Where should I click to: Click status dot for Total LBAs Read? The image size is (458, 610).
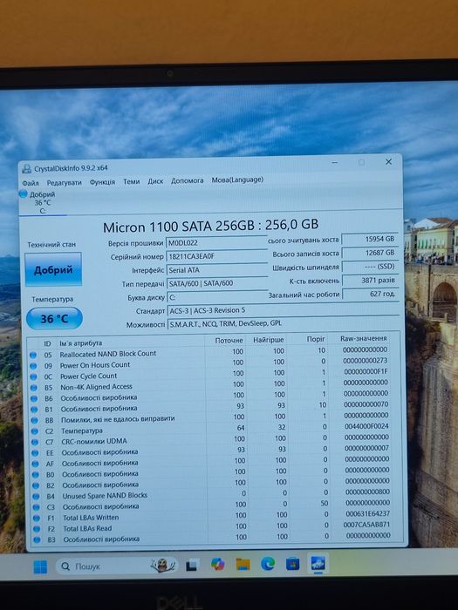point(37,529)
